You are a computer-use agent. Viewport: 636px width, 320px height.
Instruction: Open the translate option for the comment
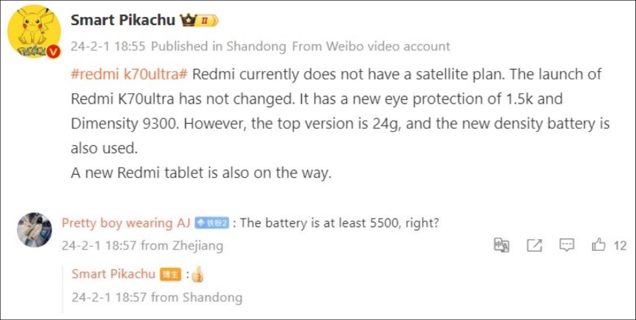[x=501, y=245]
